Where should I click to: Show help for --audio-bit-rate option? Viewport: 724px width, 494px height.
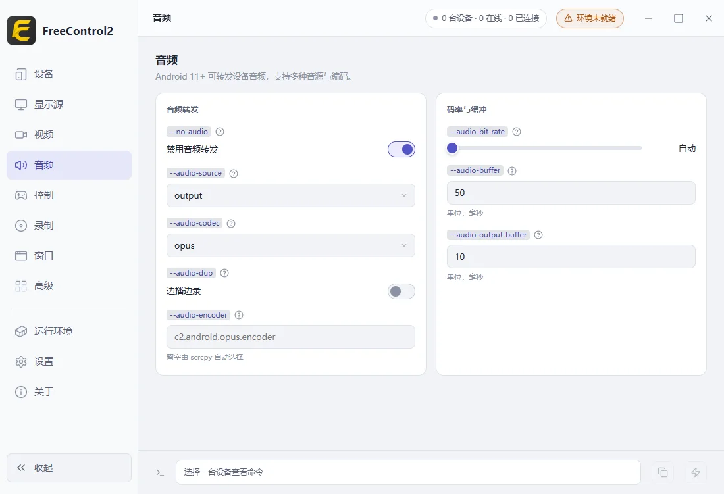(x=517, y=132)
